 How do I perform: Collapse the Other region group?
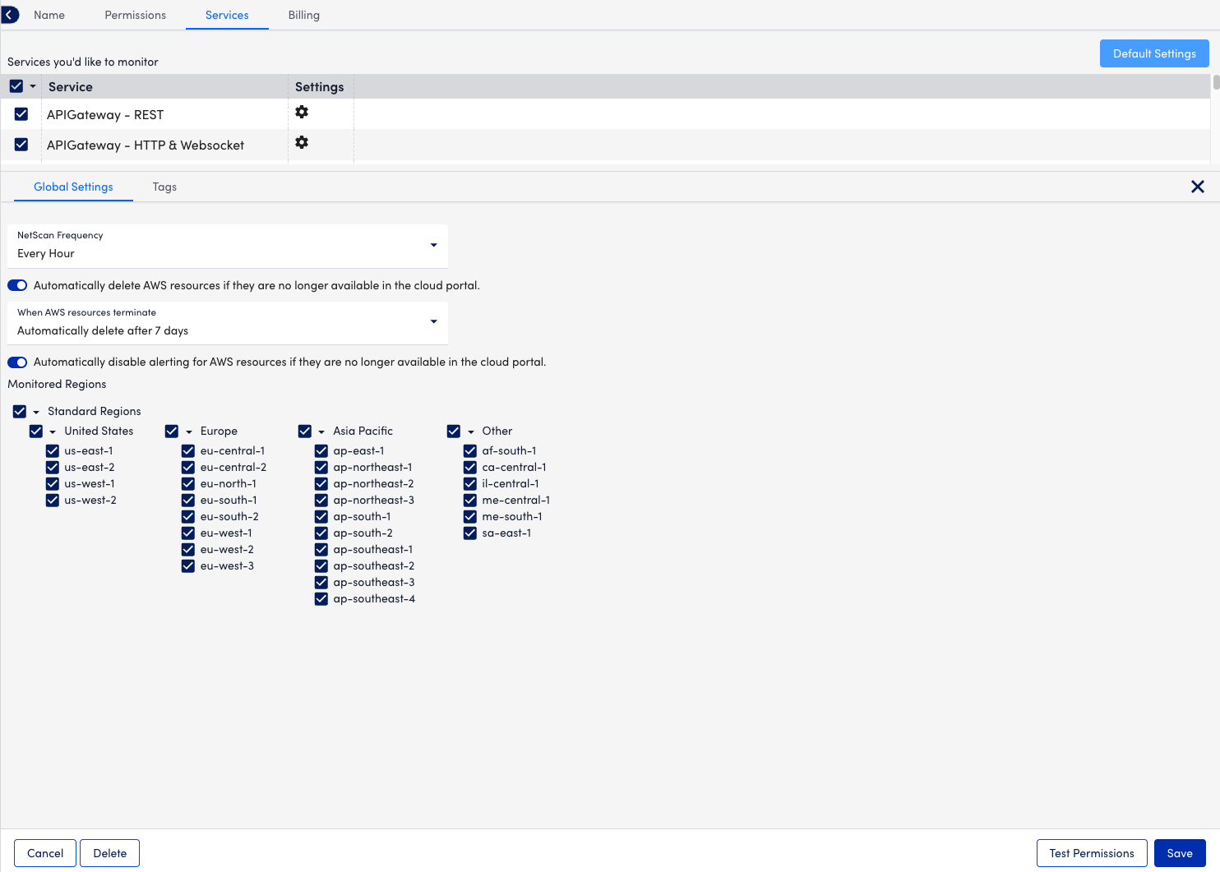471,431
